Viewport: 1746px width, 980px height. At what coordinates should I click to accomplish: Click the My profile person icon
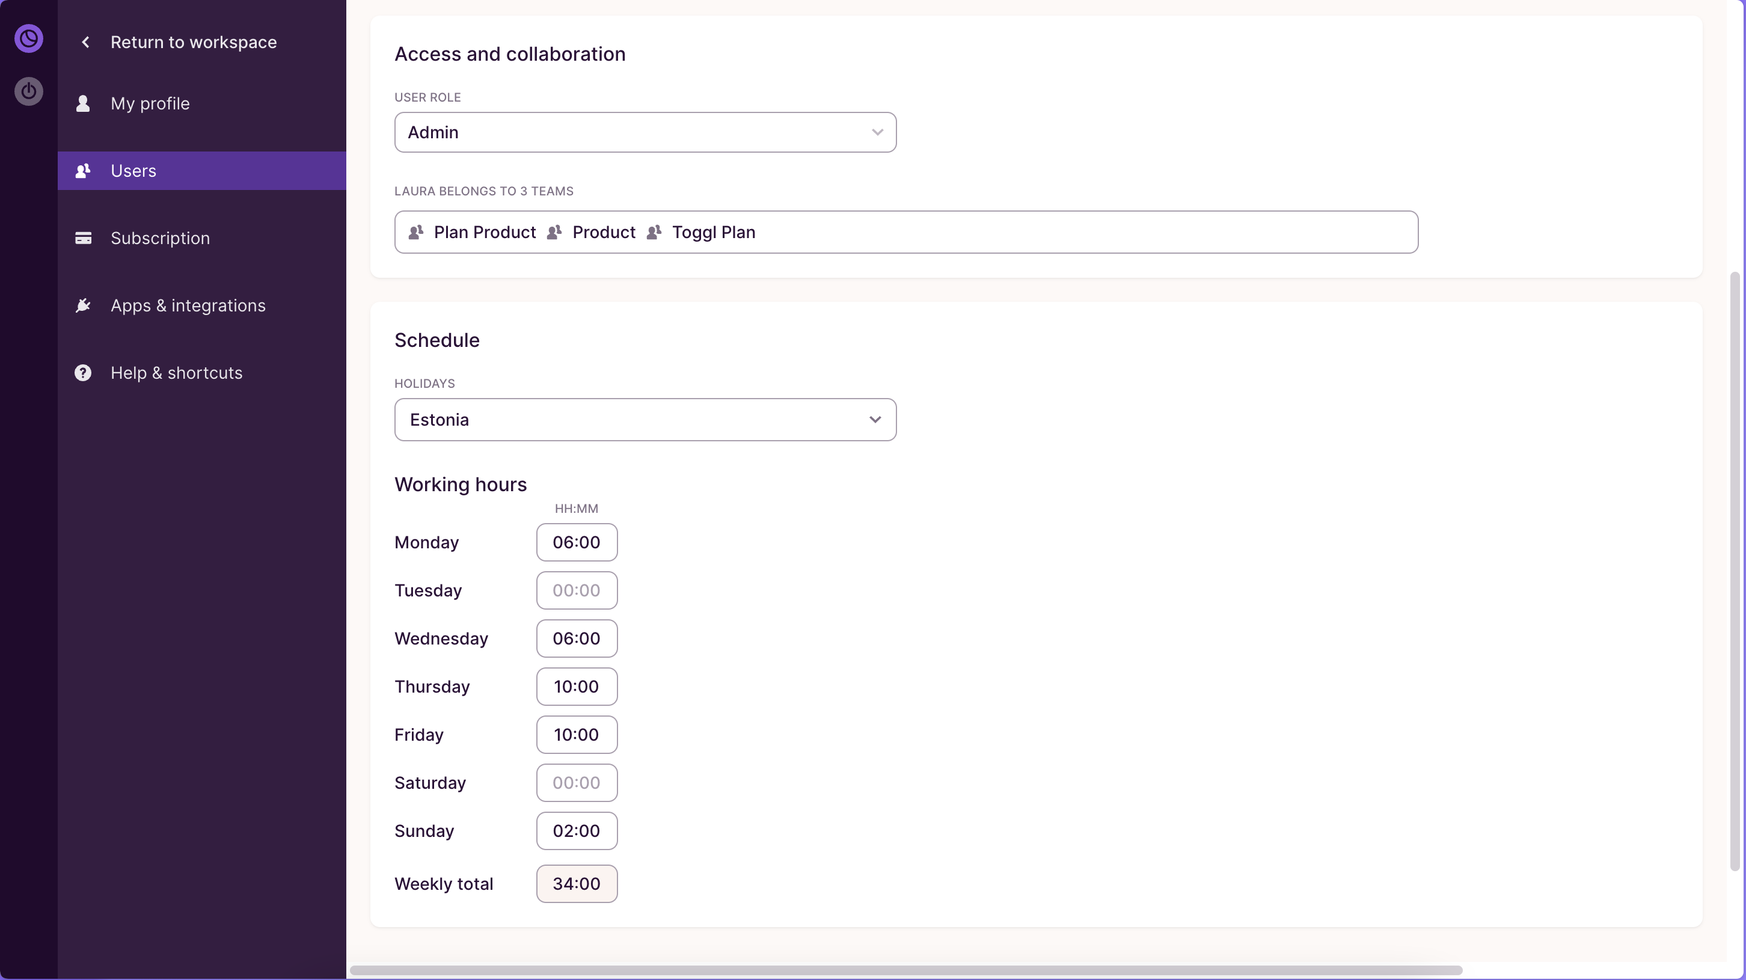(83, 103)
